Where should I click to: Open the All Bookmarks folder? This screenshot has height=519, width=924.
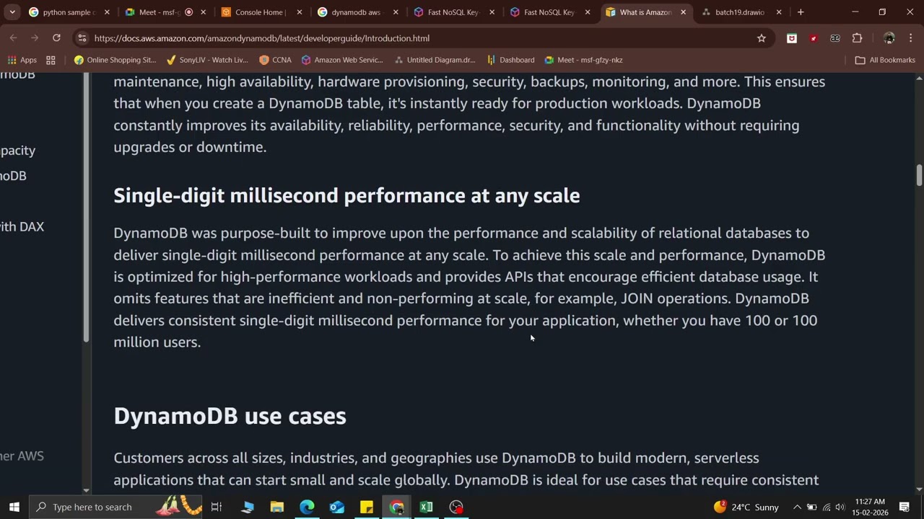885,60
